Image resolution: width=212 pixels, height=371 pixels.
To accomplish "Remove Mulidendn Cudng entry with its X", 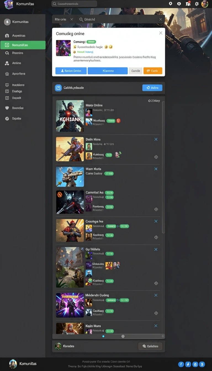I will tap(156, 295).
